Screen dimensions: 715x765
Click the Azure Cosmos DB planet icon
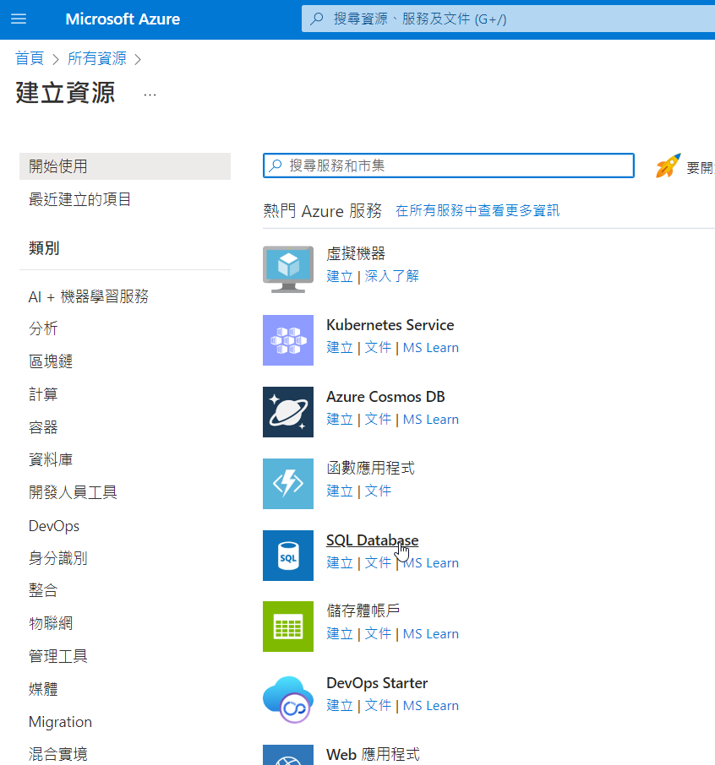click(288, 412)
